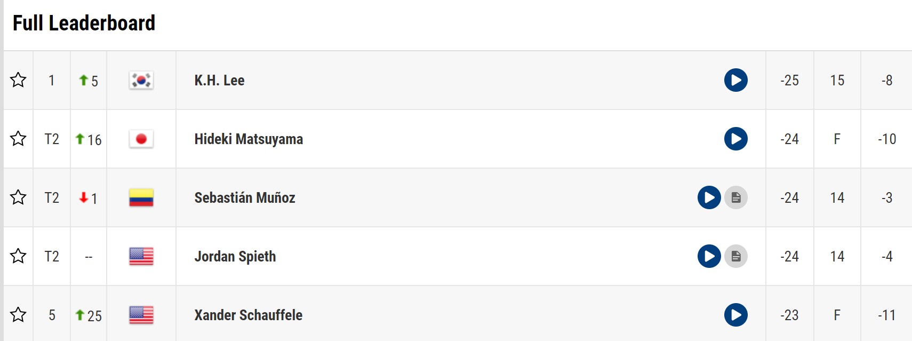This screenshot has height=341, width=912.
Task: Play Xander Schauffele's video highlights
Action: click(735, 315)
